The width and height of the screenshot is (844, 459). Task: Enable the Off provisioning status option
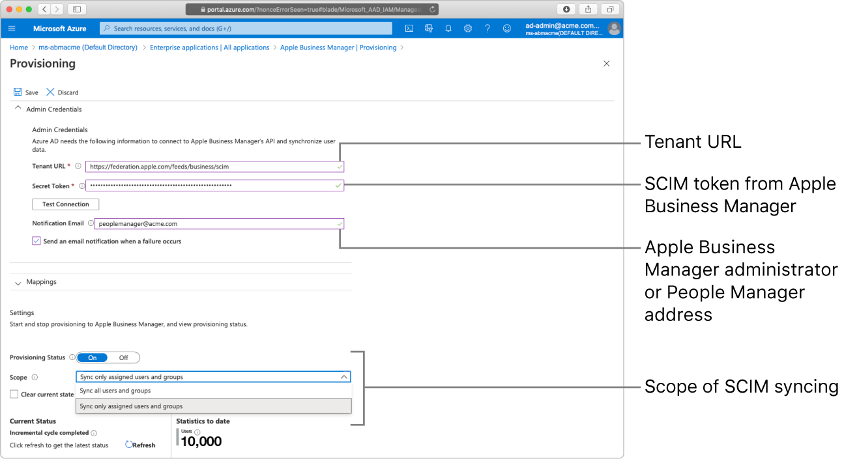123,357
